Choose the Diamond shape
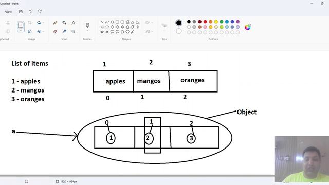329x185 pixels. point(102,27)
